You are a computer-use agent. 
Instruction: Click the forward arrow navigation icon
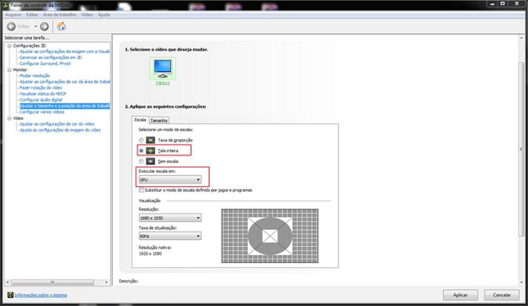click(44, 26)
